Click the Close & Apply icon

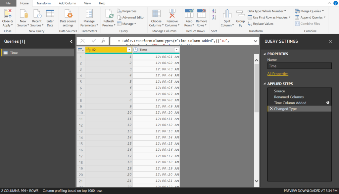(8, 14)
